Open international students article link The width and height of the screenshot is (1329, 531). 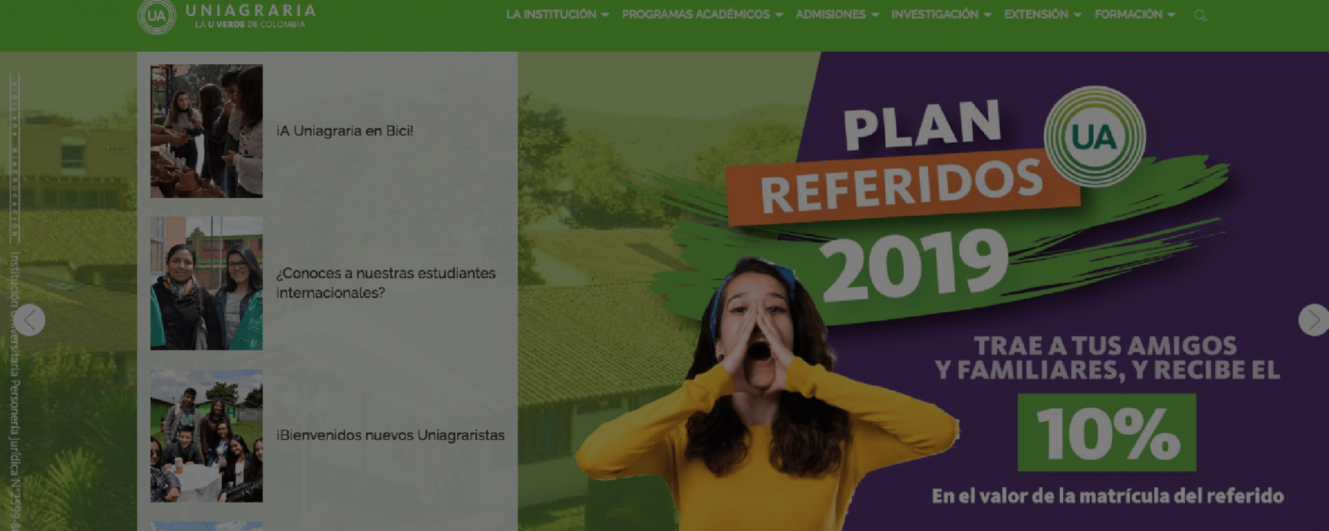(386, 283)
